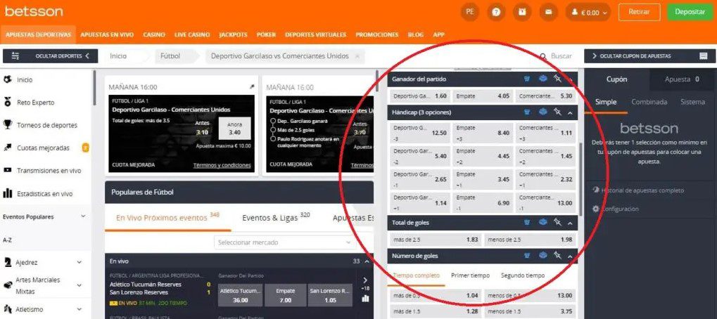
Task: Click the Inicio soccer ball sidebar icon
Action: 7,80
